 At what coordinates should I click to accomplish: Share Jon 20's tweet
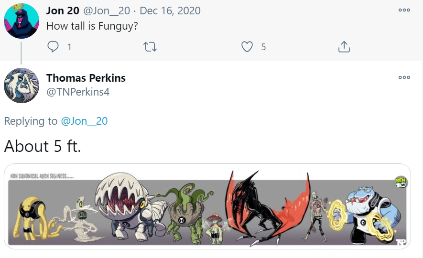coord(344,46)
